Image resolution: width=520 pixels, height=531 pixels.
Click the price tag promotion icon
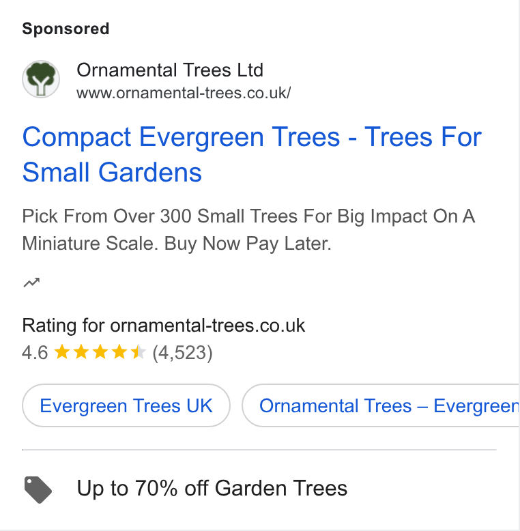[x=38, y=489]
